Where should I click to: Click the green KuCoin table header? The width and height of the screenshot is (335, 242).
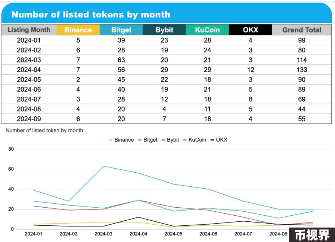[x=208, y=30]
